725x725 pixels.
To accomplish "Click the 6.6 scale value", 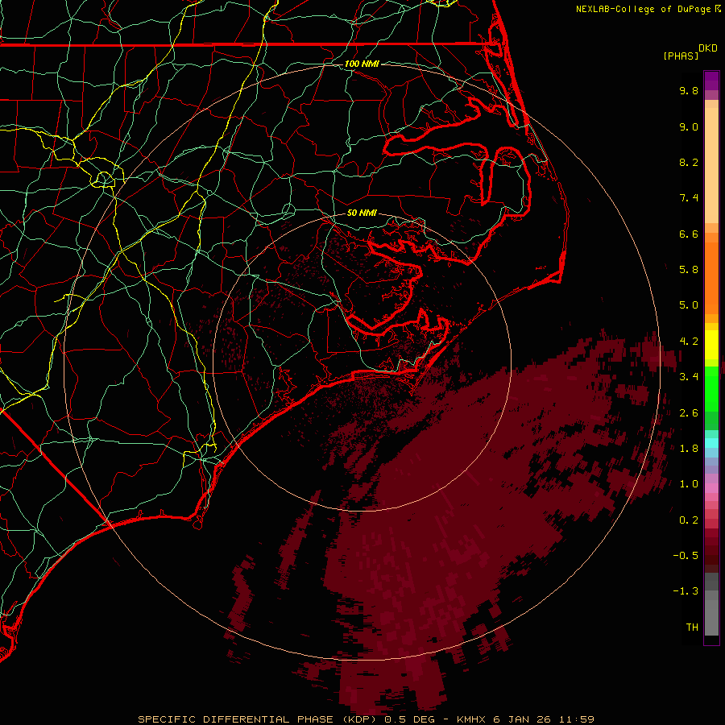I will click(689, 234).
